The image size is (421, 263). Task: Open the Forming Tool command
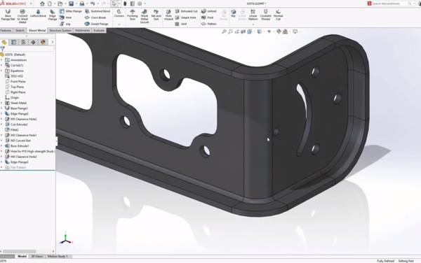point(133,15)
